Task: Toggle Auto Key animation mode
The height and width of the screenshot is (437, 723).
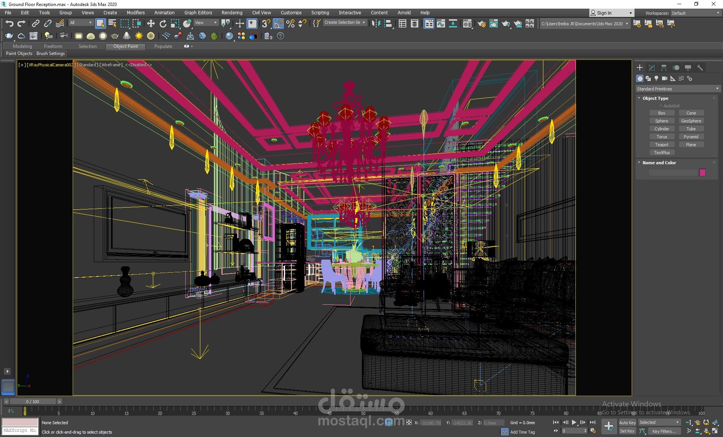Action: coord(627,422)
